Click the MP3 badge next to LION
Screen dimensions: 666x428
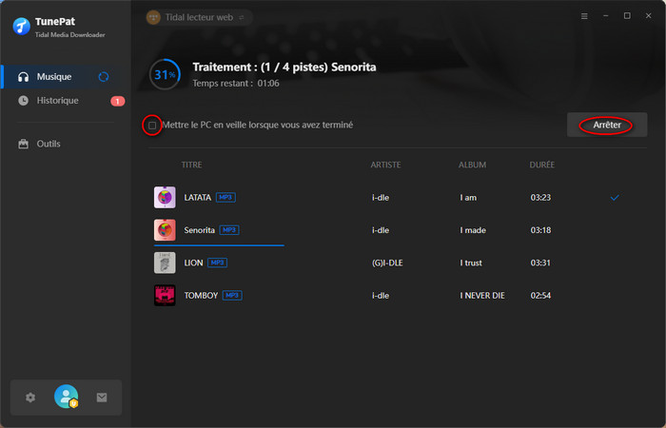tap(218, 263)
